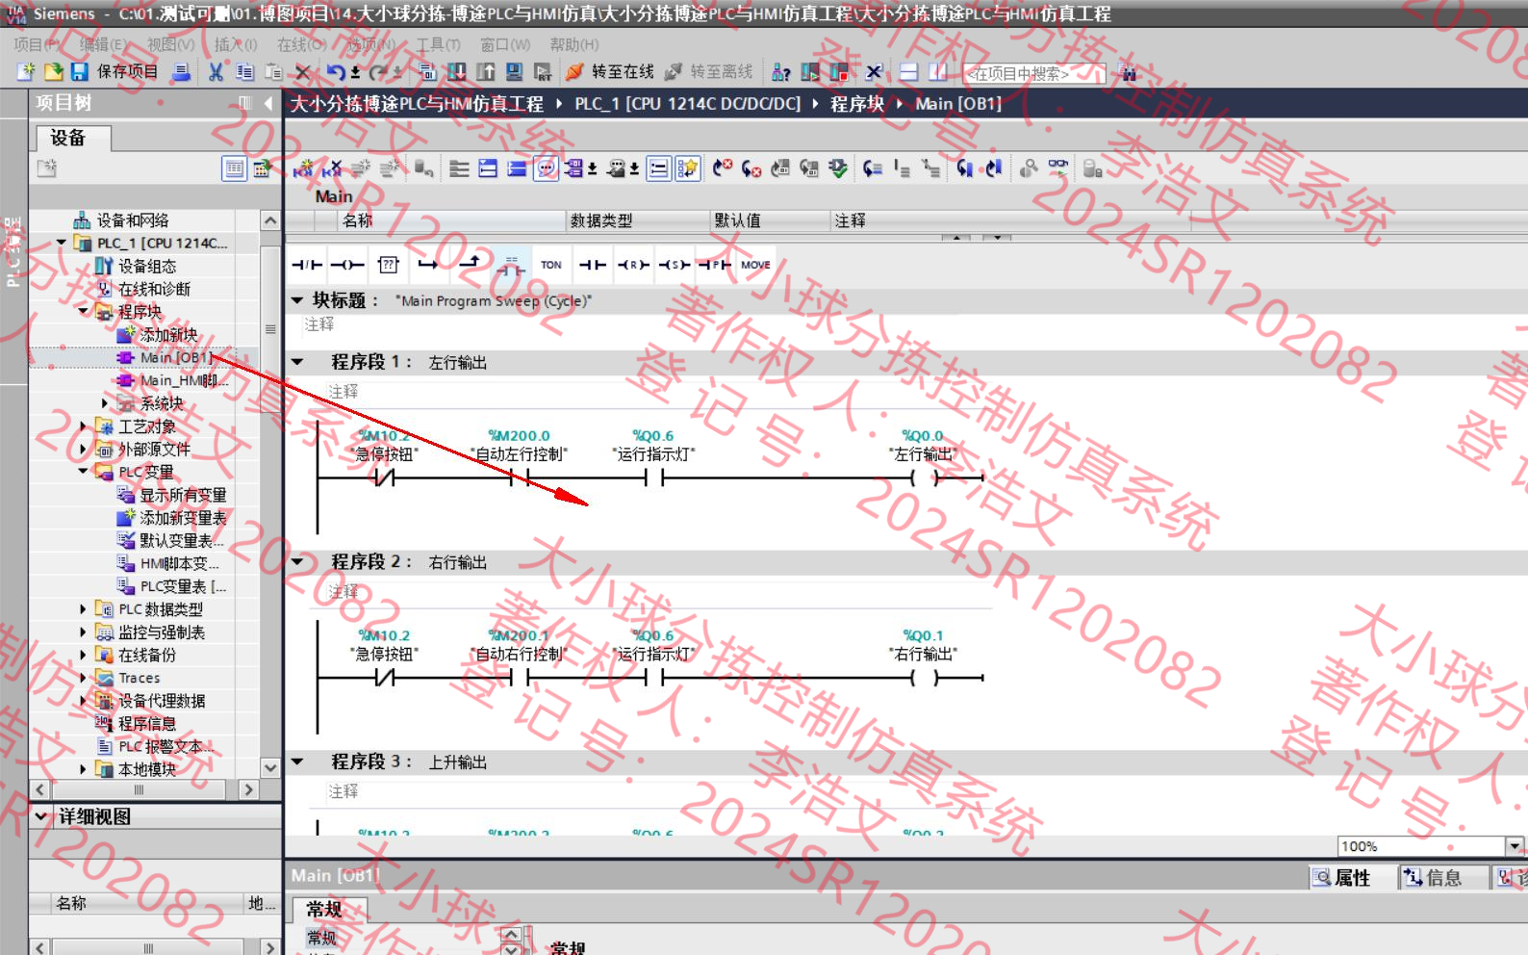Click the 转至在线 button
1528x955 pixels.
(611, 72)
